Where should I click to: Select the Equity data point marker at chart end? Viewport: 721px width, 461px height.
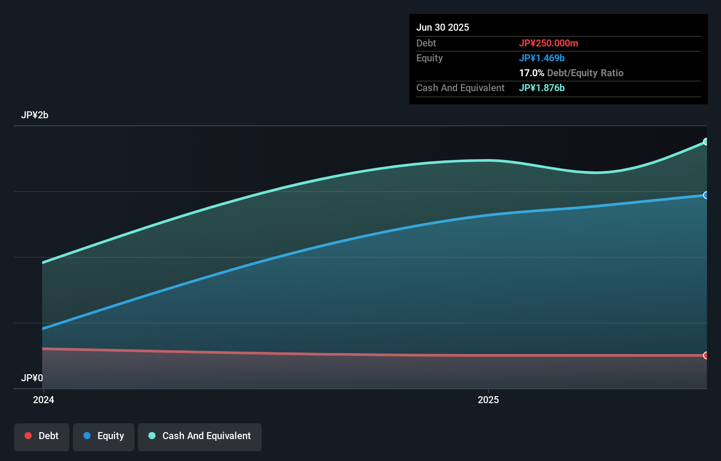[706, 195]
